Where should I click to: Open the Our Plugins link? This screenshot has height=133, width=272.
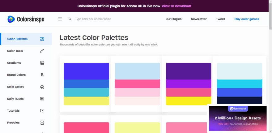point(173,19)
